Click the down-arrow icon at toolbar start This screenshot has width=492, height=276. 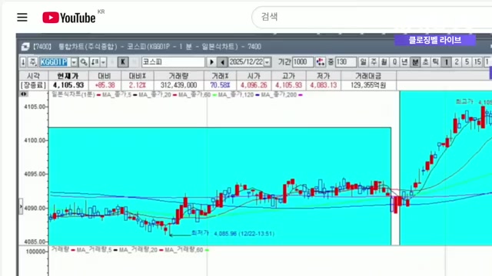pyautogui.click(x=23, y=62)
